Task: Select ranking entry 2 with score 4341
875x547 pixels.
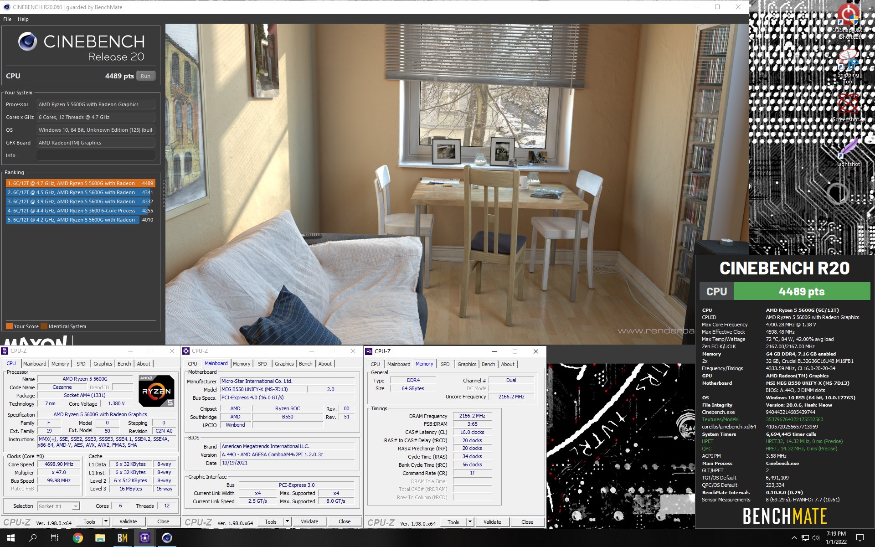Action: pos(80,192)
